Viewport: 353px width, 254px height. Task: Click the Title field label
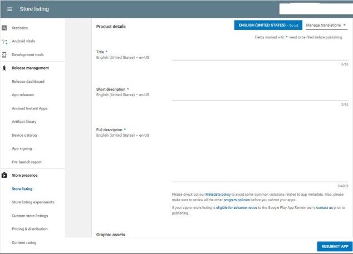[x=100, y=52]
